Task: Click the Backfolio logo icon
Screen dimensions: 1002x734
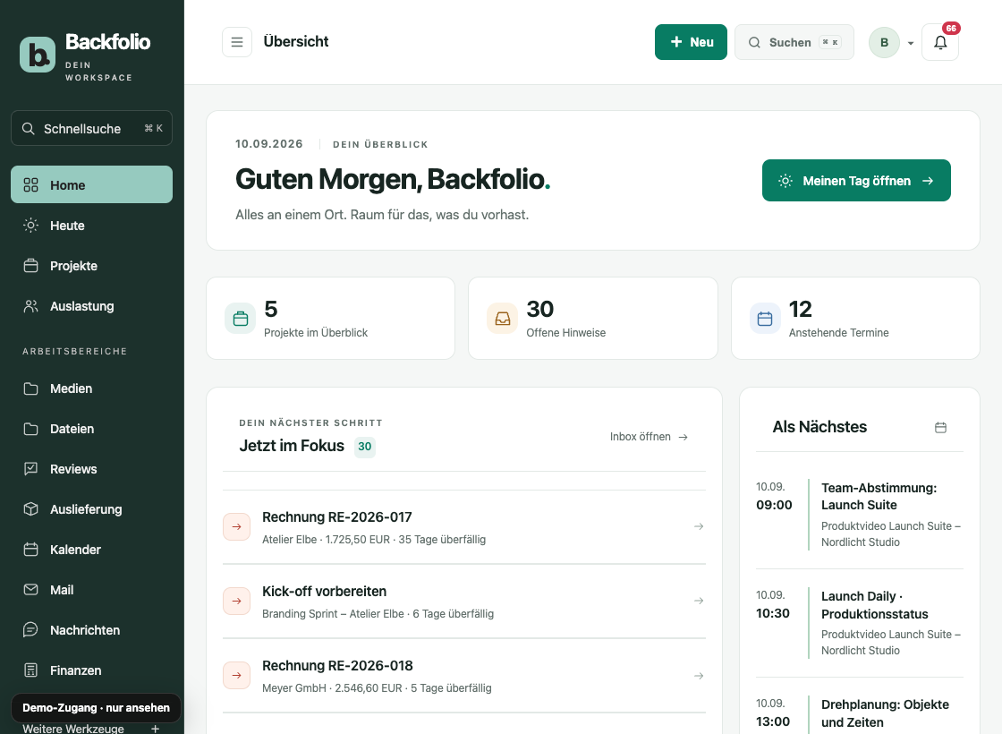Action: [38, 55]
